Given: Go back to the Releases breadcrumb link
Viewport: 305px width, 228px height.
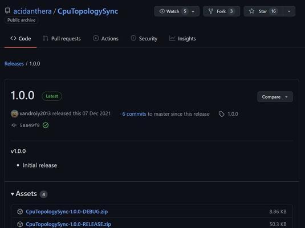Looking at the screenshot, I should click(14, 64).
